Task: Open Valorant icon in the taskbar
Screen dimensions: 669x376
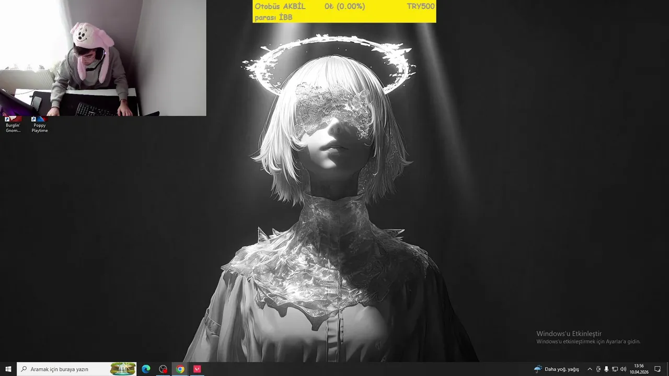Action: (197, 369)
